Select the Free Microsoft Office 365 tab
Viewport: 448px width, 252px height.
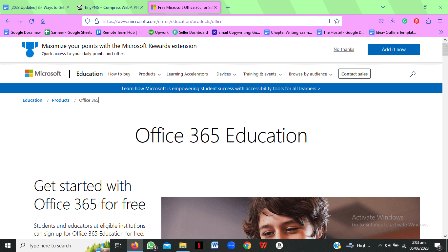[185, 7]
